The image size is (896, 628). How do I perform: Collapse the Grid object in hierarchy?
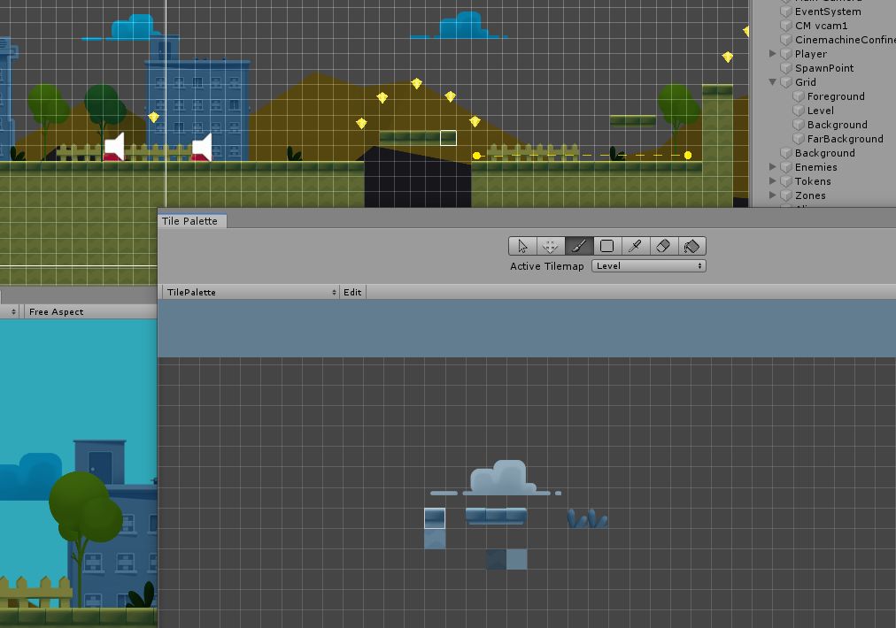[773, 82]
